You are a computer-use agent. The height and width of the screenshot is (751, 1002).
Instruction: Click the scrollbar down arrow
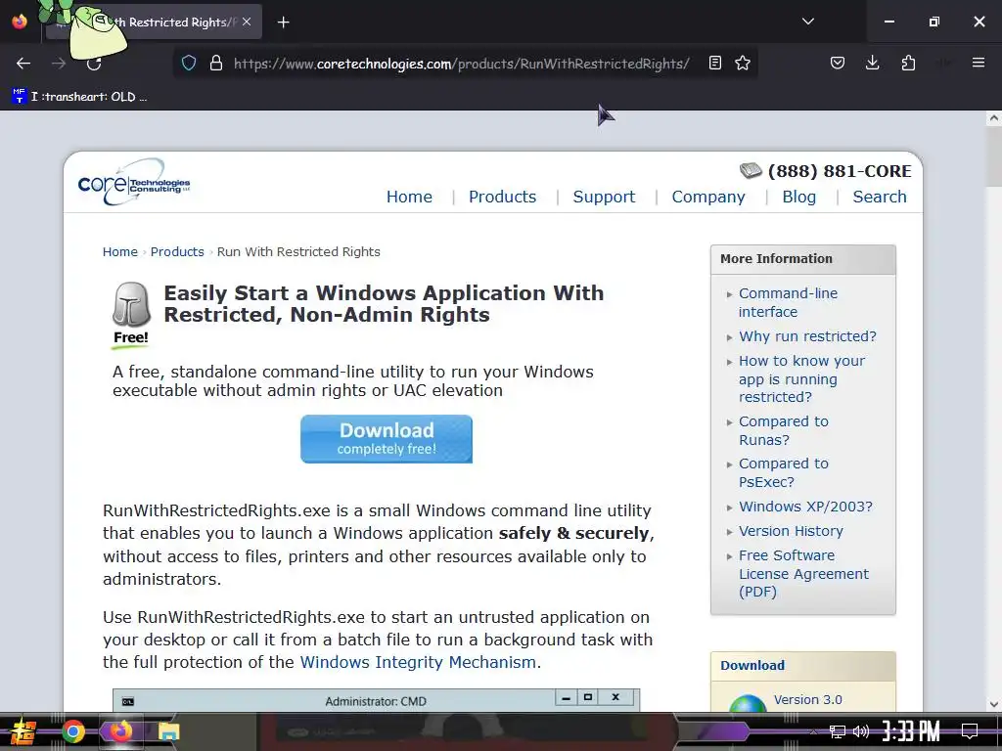click(993, 704)
